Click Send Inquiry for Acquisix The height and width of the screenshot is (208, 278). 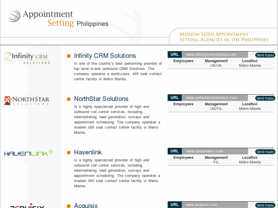pyautogui.click(x=265, y=205)
